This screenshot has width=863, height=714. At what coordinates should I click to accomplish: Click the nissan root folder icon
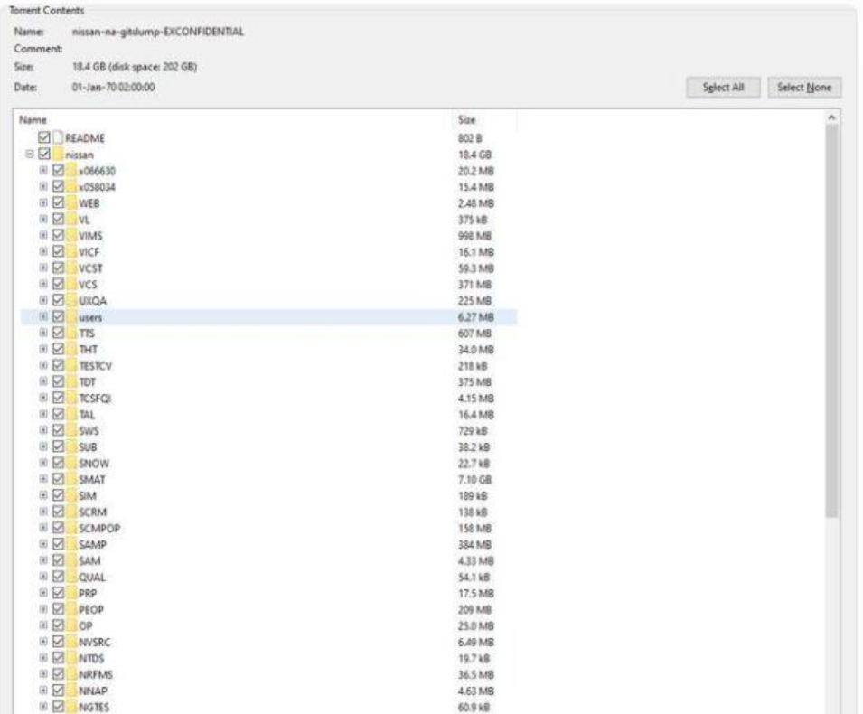point(57,154)
